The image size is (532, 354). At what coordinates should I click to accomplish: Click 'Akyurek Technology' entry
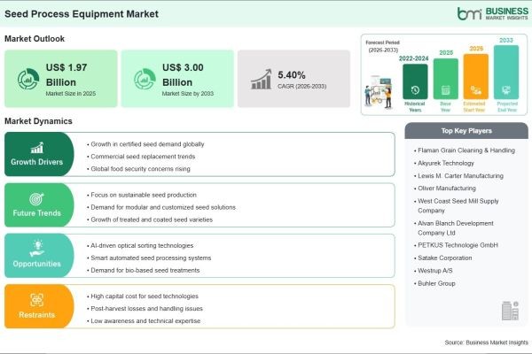click(446, 163)
